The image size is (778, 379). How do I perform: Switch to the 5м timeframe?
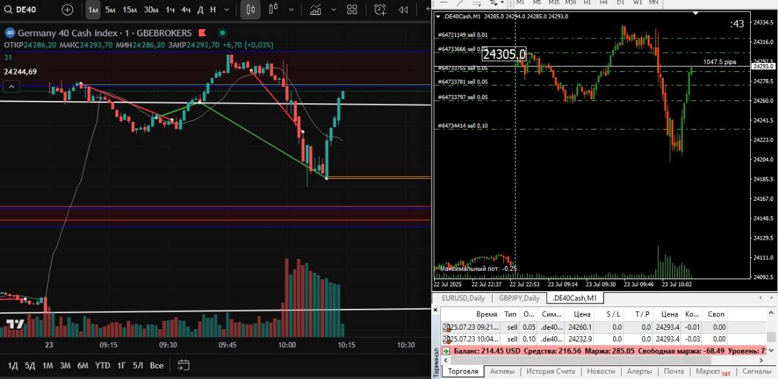click(x=110, y=10)
